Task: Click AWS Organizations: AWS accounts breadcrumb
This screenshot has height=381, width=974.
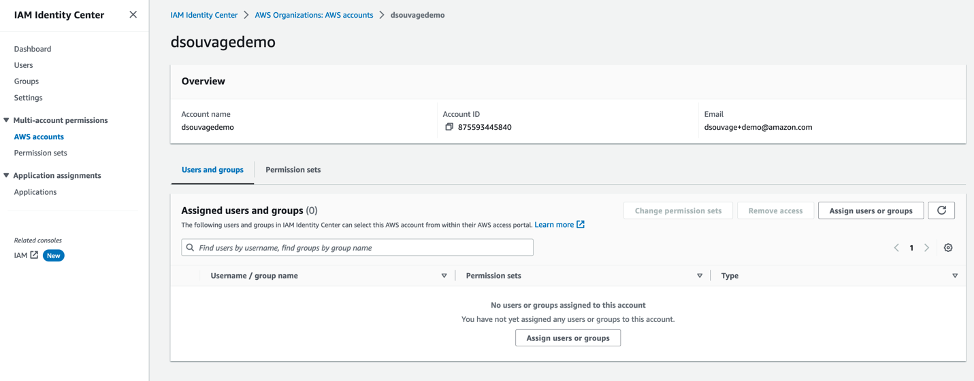Action: [x=314, y=15]
